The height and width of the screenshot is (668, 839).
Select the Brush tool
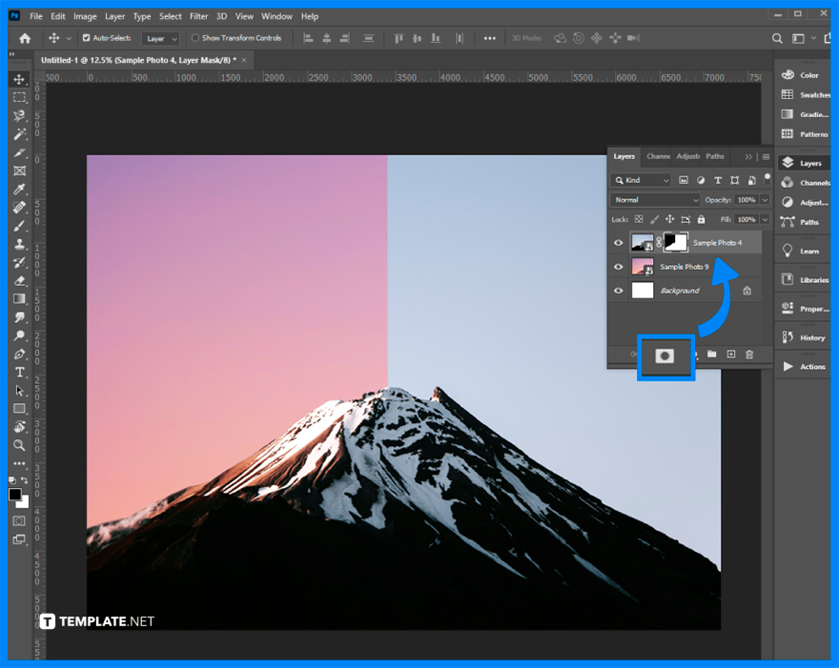pos(19,226)
